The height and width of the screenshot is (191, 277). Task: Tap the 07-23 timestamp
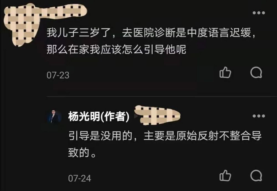(58, 75)
